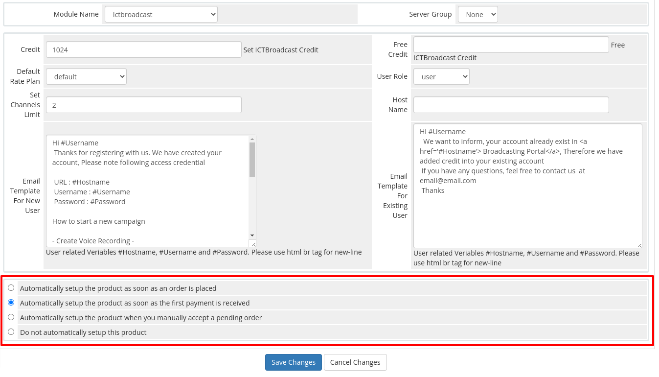Click the 'Set Channels Limit' label
Viewport: 659px width, 377px height.
point(25,105)
